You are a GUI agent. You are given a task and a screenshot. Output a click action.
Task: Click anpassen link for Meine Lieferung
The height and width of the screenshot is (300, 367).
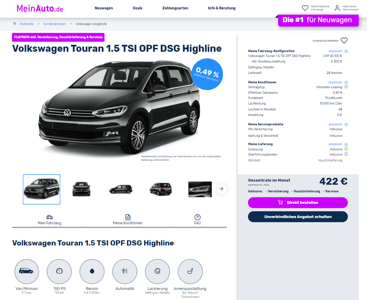click(335, 144)
